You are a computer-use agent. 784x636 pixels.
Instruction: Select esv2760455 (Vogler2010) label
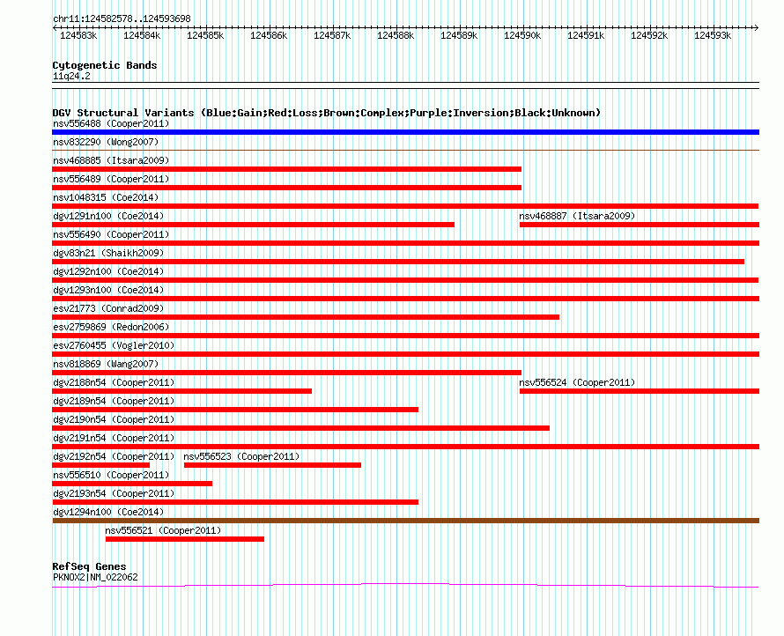click(114, 345)
